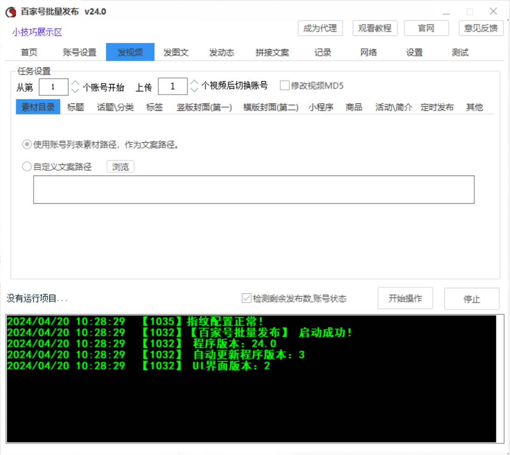Click log line 程序版本: 24.0
Viewport: 510px width, 455px height.
click(x=142, y=344)
